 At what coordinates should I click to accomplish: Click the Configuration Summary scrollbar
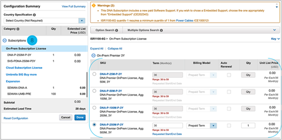pyautogui.click(x=87, y=84)
